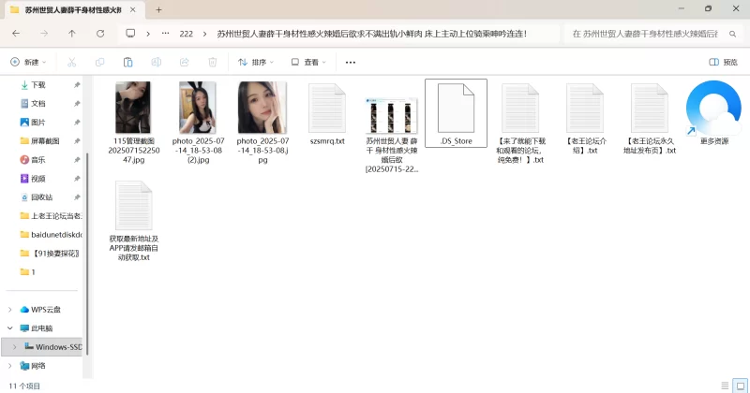Select the 115管理截图 jpg thumbnail
Viewport: 750px width, 393px height.
[x=133, y=108]
